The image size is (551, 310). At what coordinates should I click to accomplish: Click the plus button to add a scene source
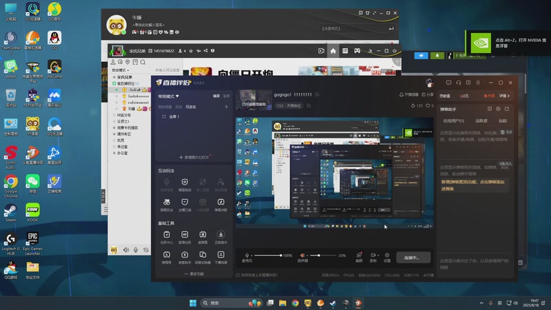click(x=227, y=107)
